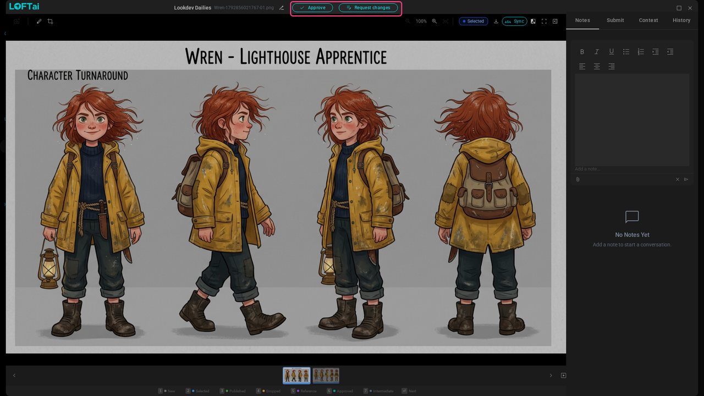Select the first turnaround thumbnail

tap(296, 376)
